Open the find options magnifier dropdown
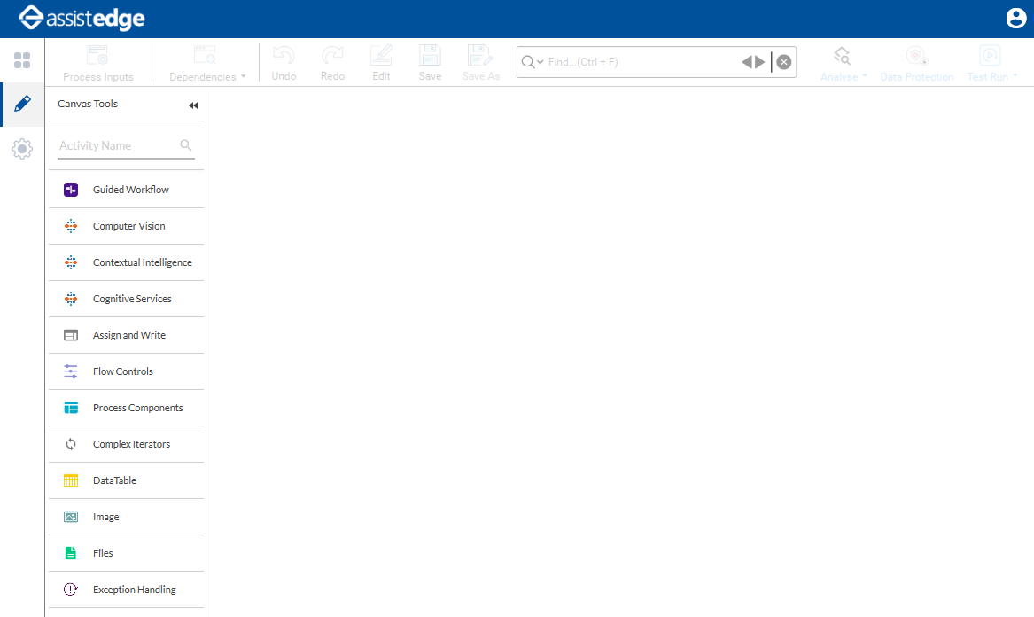This screenshot has width=1034, height=617. coord(533,62)
